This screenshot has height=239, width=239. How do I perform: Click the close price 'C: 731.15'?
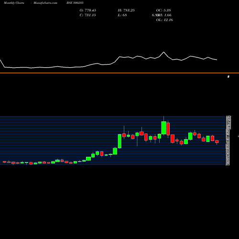88,15
